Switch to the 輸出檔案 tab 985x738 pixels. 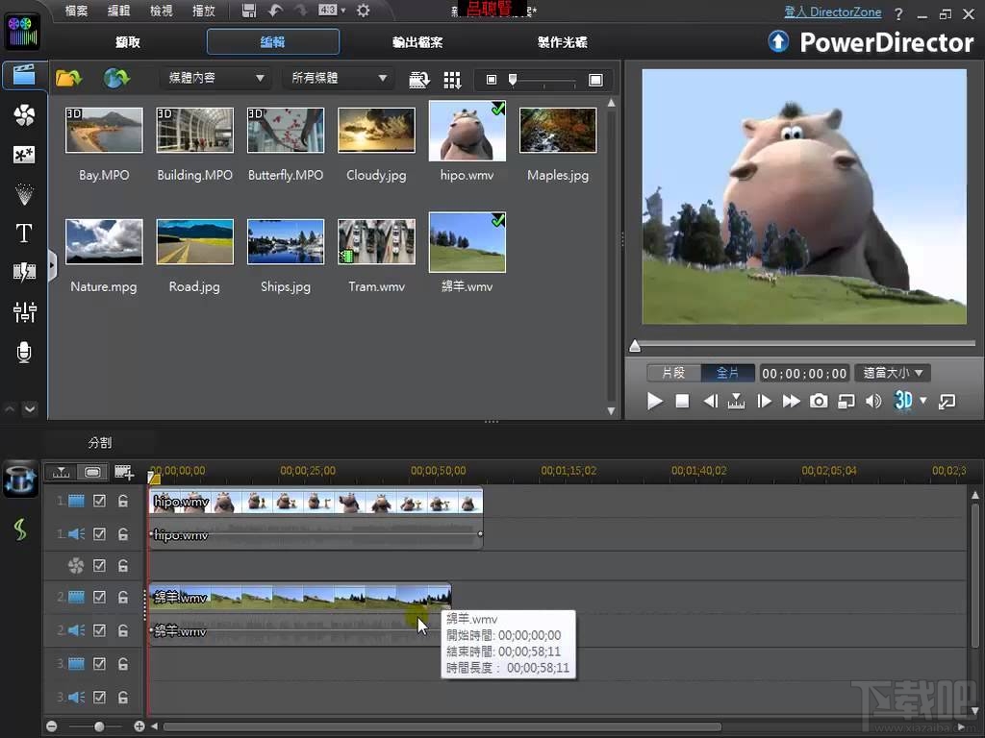(417, 42)
